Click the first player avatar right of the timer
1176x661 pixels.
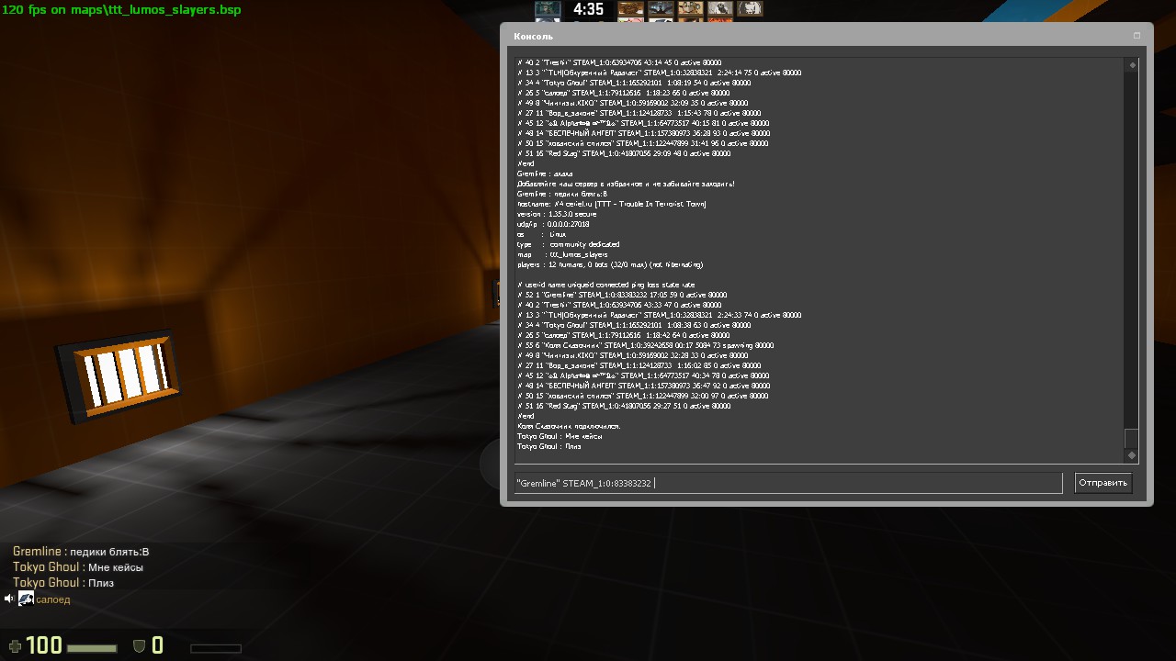[629, 8]
